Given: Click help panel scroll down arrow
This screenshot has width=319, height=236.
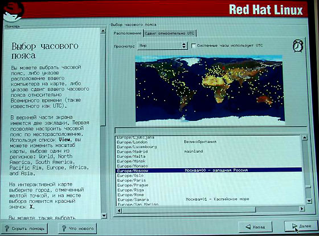Looking at the screenshot, I should [104, 215].
